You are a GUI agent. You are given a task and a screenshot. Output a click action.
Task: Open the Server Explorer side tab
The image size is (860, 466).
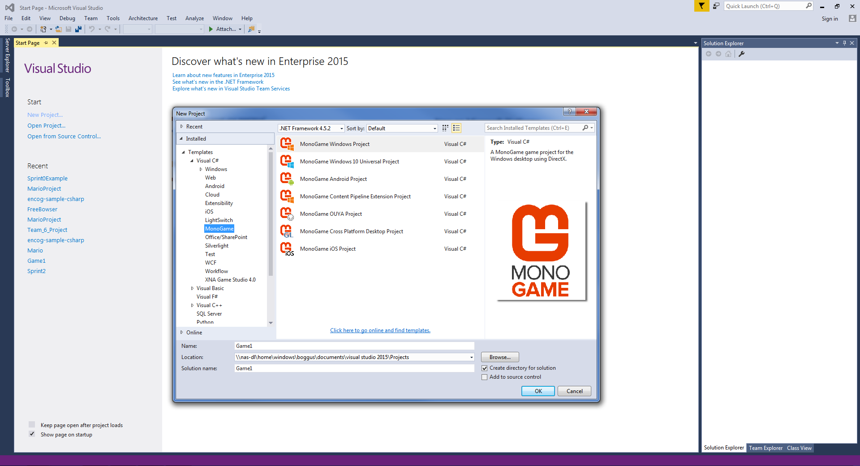point(7,55)
